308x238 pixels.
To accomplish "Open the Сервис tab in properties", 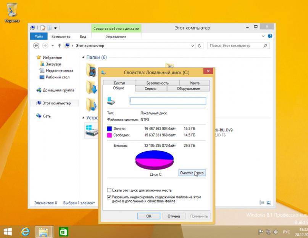I will pos(150,88).
